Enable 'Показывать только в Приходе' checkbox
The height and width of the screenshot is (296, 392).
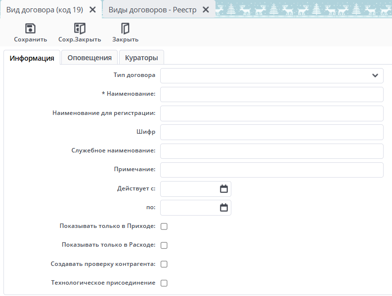164,226
